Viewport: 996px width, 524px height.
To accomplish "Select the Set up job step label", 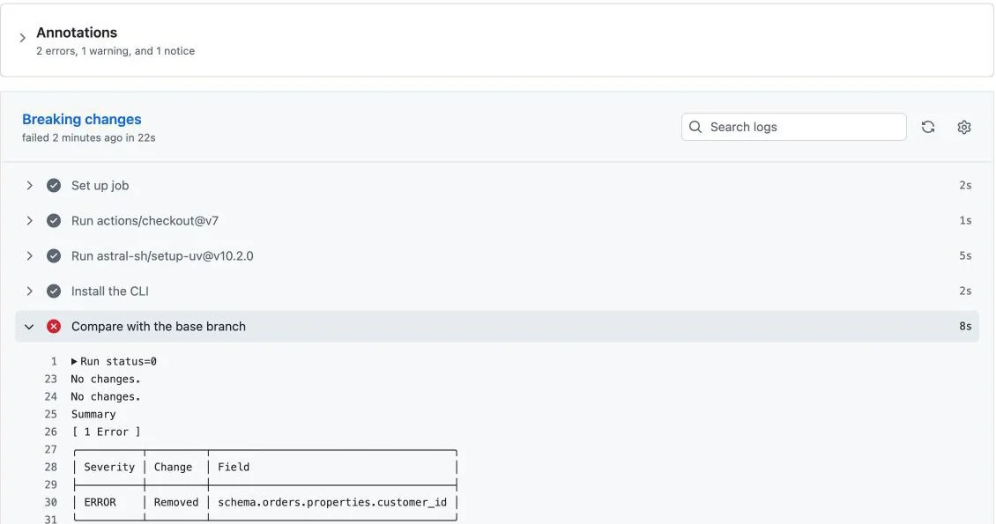I will point(100,185).
